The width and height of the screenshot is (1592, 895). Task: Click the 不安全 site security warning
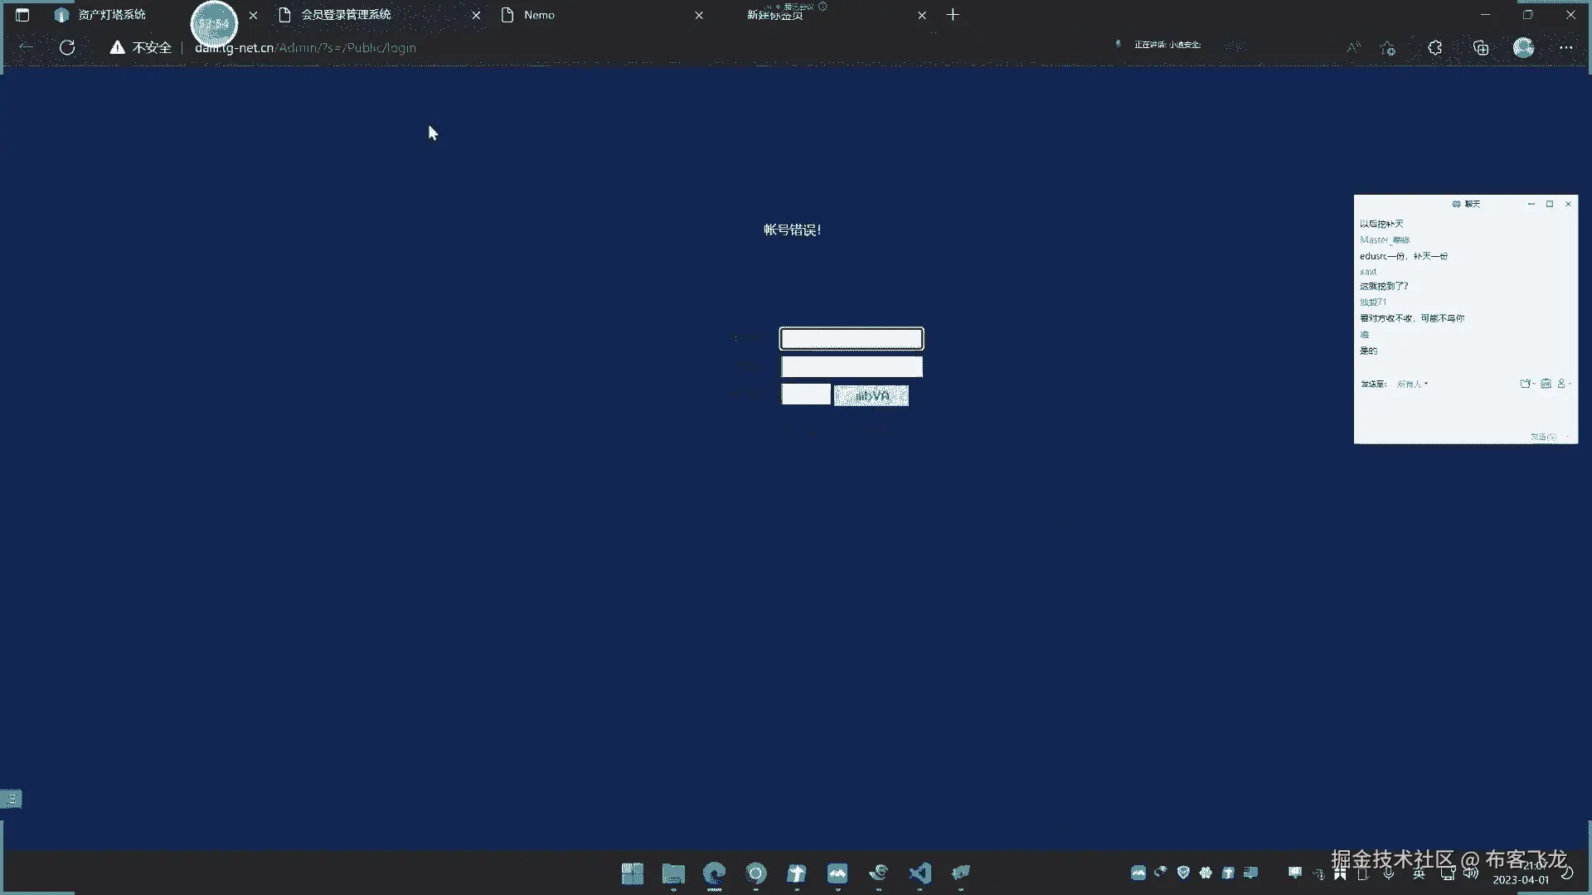[141, 47]
